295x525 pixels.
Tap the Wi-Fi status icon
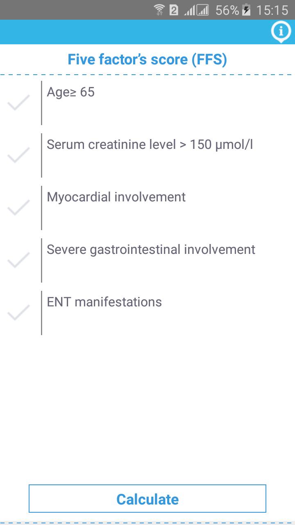(x=159, y=10)
